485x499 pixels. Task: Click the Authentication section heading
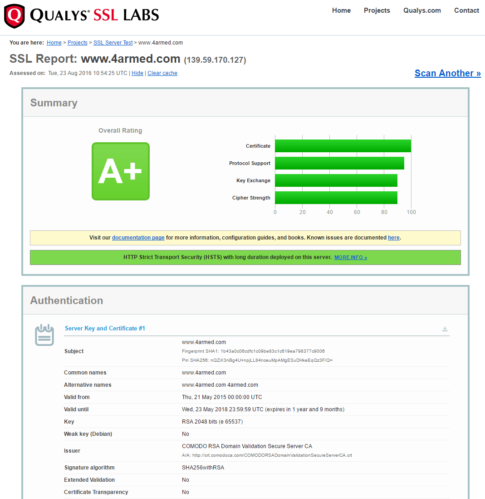tap(66, 300)
